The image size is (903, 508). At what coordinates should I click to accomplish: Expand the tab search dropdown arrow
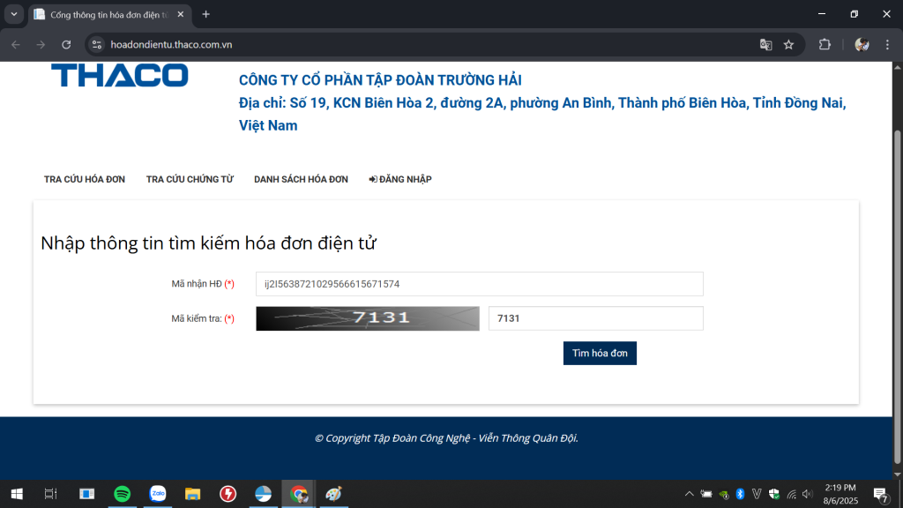pos(14,14)
